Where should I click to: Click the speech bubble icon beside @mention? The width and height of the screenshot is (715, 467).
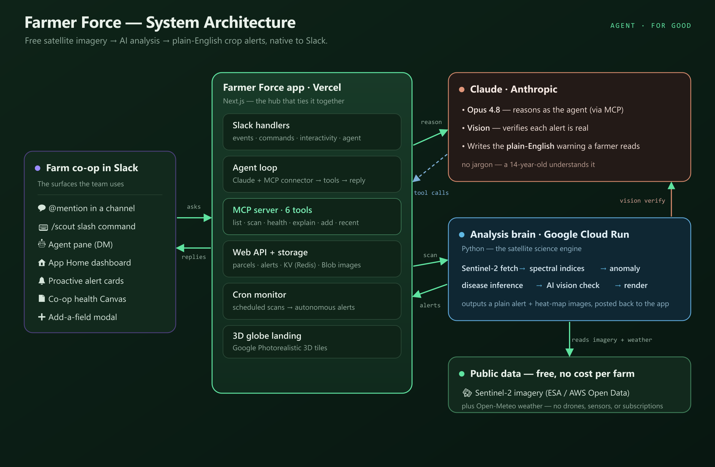[42, 208]
